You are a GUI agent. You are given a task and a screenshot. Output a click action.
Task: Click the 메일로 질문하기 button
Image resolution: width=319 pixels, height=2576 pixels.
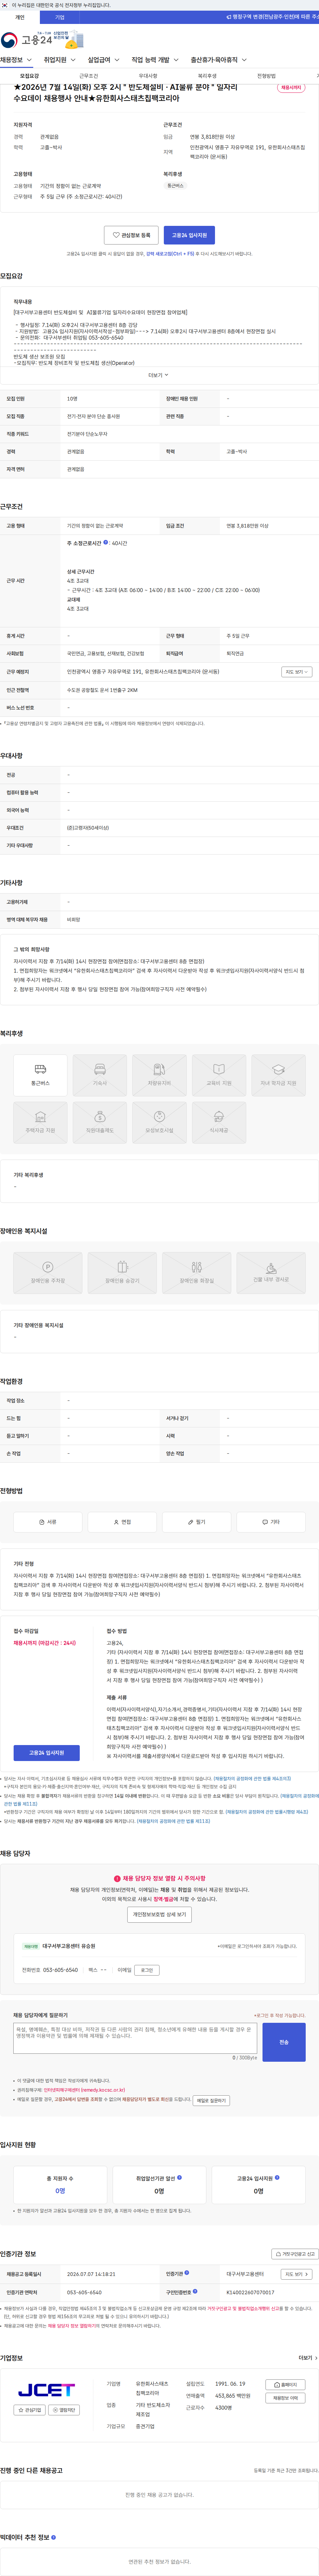coord(211,2100)
